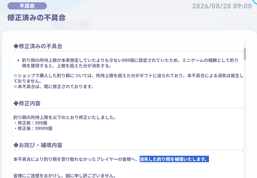Click the section heading ◆修正内容
The image size is (257, 178).
(x=27, y=103)
